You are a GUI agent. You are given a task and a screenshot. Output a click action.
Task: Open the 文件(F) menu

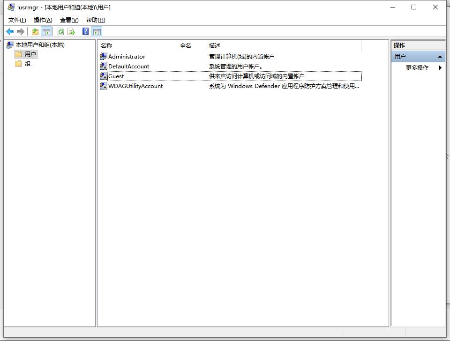click(x=17, y=20)
